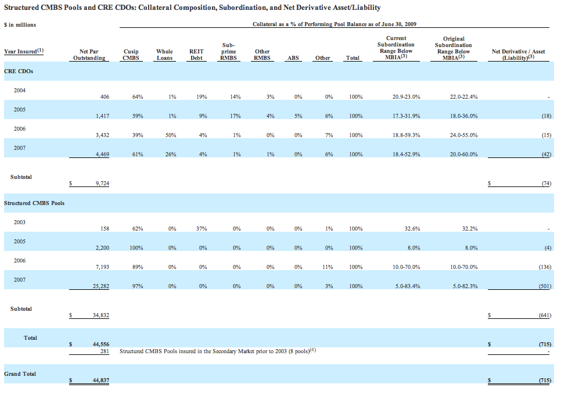Click the Sub-prime RMBS column header
568x395 pixels.
click(228, 51)
